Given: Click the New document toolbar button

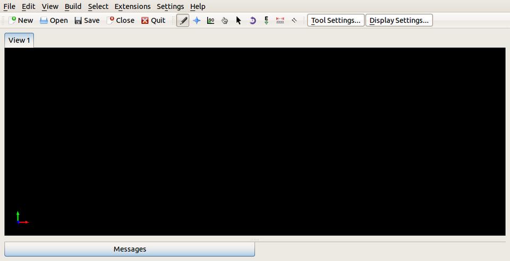Looking at the screenshot, I should point(21,21).
